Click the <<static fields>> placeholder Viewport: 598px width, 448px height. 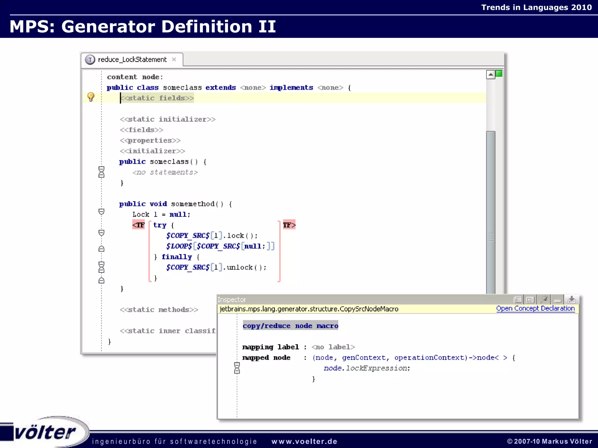click(x=158, y=98)
